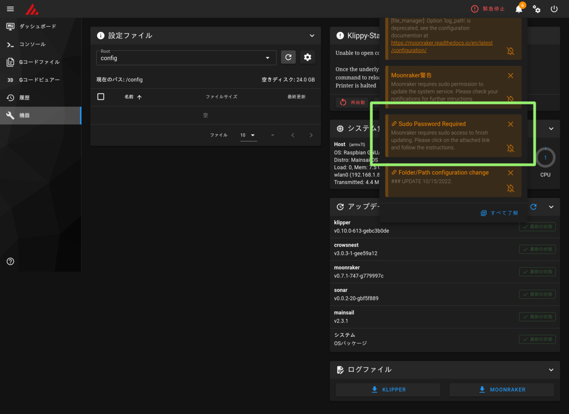Select klipper version v0.10.0-613-gebc3b0de text
Screen dimensions: 569x414
click(x=361, y=231)
